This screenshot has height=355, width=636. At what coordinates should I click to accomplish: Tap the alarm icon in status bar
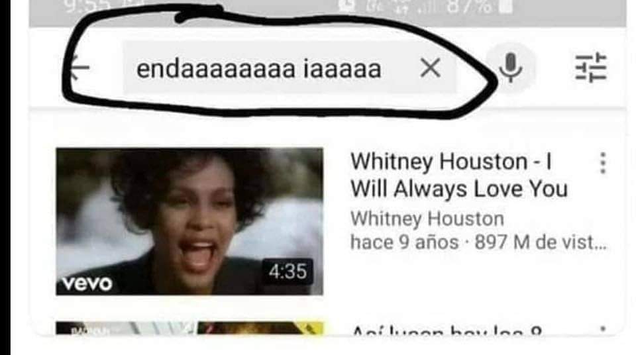tap(348, 6)
